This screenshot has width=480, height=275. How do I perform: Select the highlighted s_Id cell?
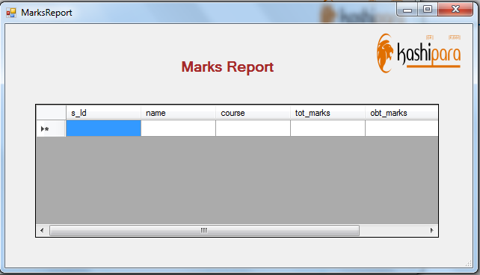click(x=103, y=129)
